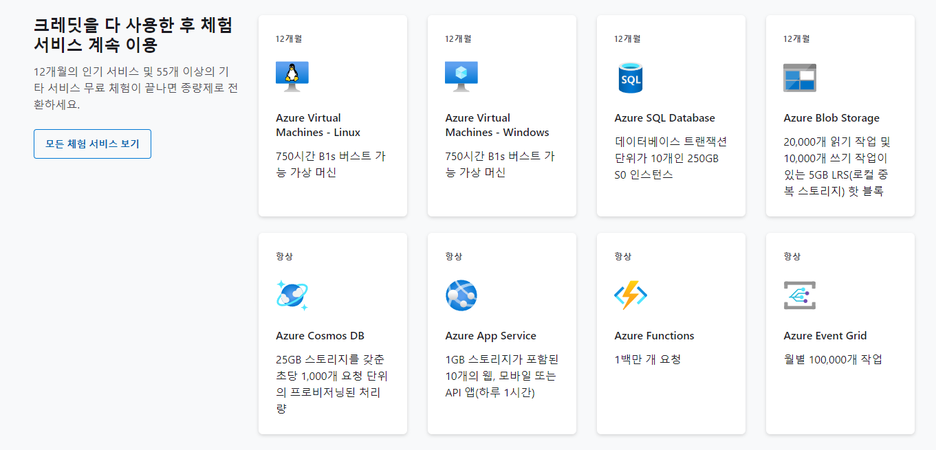The image size is (936, 450).
Task: Open Azure Virtual Machines - Linux title
Action: [x=318, y=125]
